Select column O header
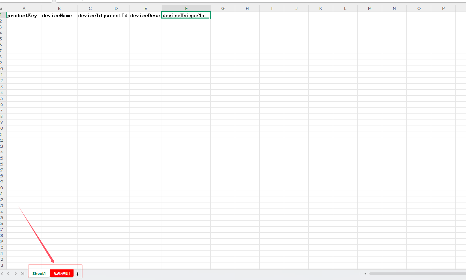Viewport: 466px width, 280px height. point(419,8)
